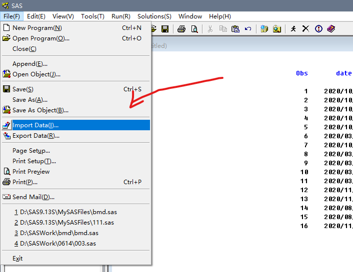
Task: Open the Run(R) menu
Action: (x=120, y=16)
